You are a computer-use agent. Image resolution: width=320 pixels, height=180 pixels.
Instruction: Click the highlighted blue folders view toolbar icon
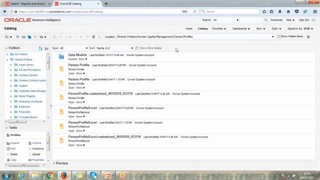(29, 37)
